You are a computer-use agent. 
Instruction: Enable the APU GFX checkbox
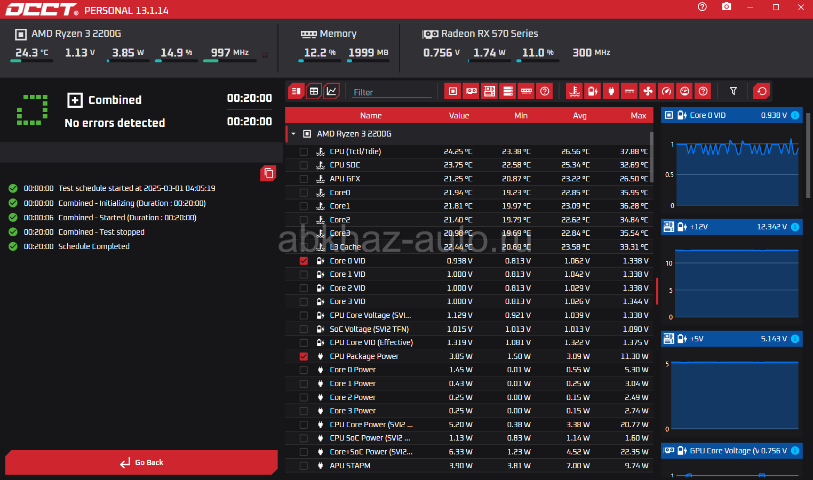pyautogui.click(x=304, y=179)
